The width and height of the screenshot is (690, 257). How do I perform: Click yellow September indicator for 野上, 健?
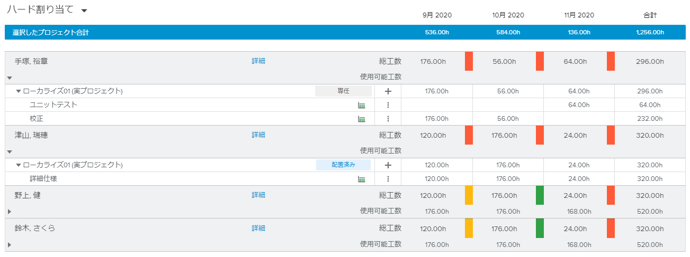click(x=469, y=195)
